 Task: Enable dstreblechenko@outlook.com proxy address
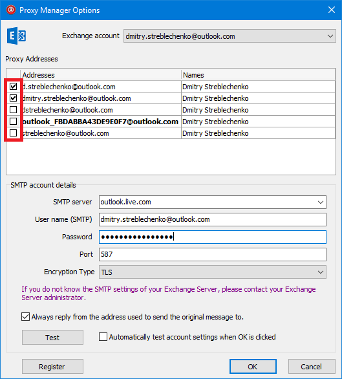[14, 110]
